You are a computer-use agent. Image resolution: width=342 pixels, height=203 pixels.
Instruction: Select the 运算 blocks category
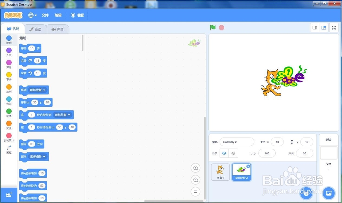9,113
